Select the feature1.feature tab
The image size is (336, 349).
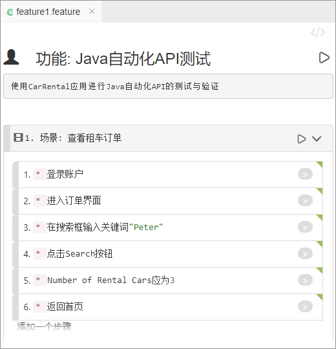[x=48, y=12]
